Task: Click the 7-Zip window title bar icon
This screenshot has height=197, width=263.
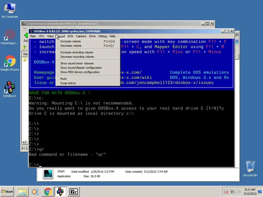Action: (24, 24)
